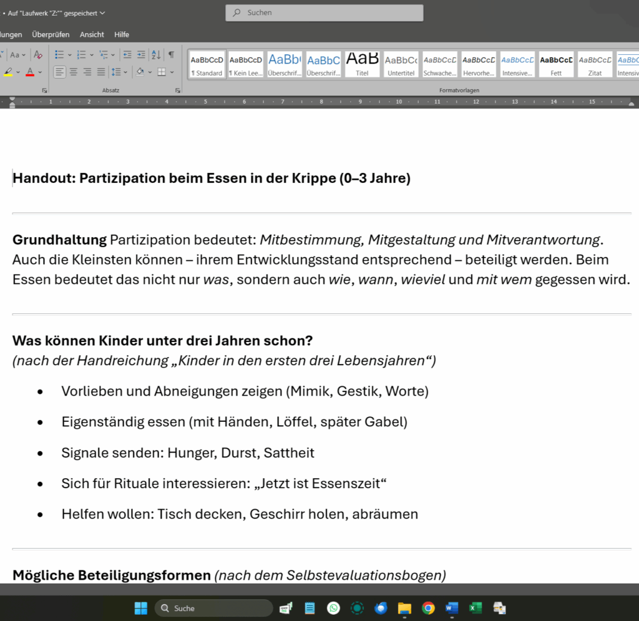Clear all formatting with the eraser icon

click(x=38, y=54)
